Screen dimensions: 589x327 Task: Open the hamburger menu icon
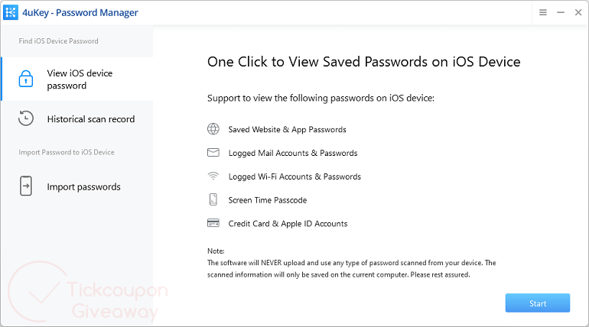543,13
